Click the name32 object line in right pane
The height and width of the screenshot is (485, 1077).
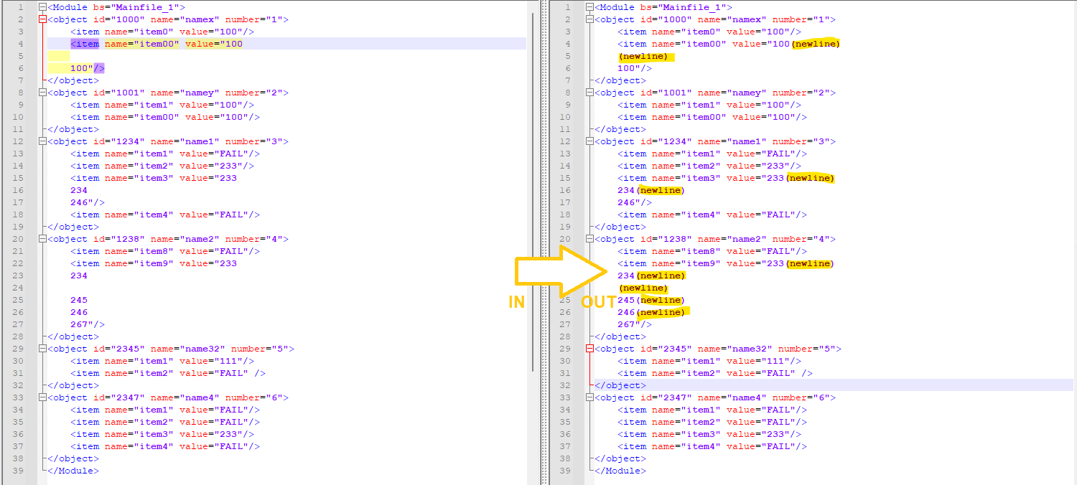[x=718, y=349]
